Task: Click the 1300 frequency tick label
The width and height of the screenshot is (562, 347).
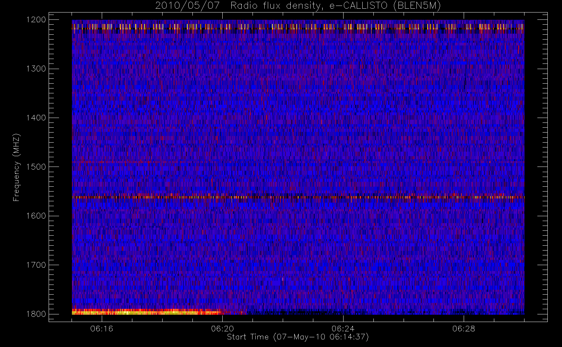Action: coord(36,69)
